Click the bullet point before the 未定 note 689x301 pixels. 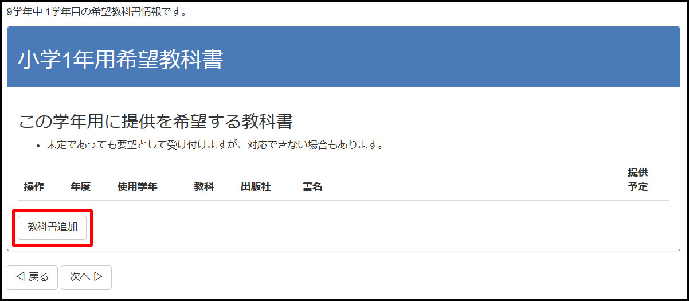click(38, 145)
